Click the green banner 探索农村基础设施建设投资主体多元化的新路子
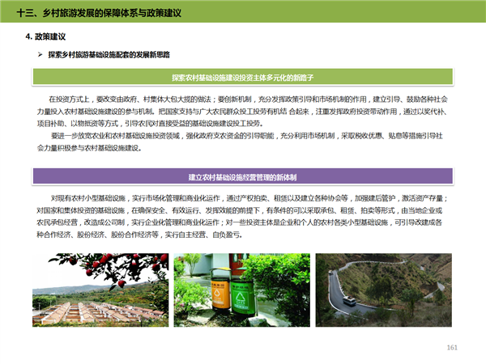 pyautogui.click(x=242, y=76)
